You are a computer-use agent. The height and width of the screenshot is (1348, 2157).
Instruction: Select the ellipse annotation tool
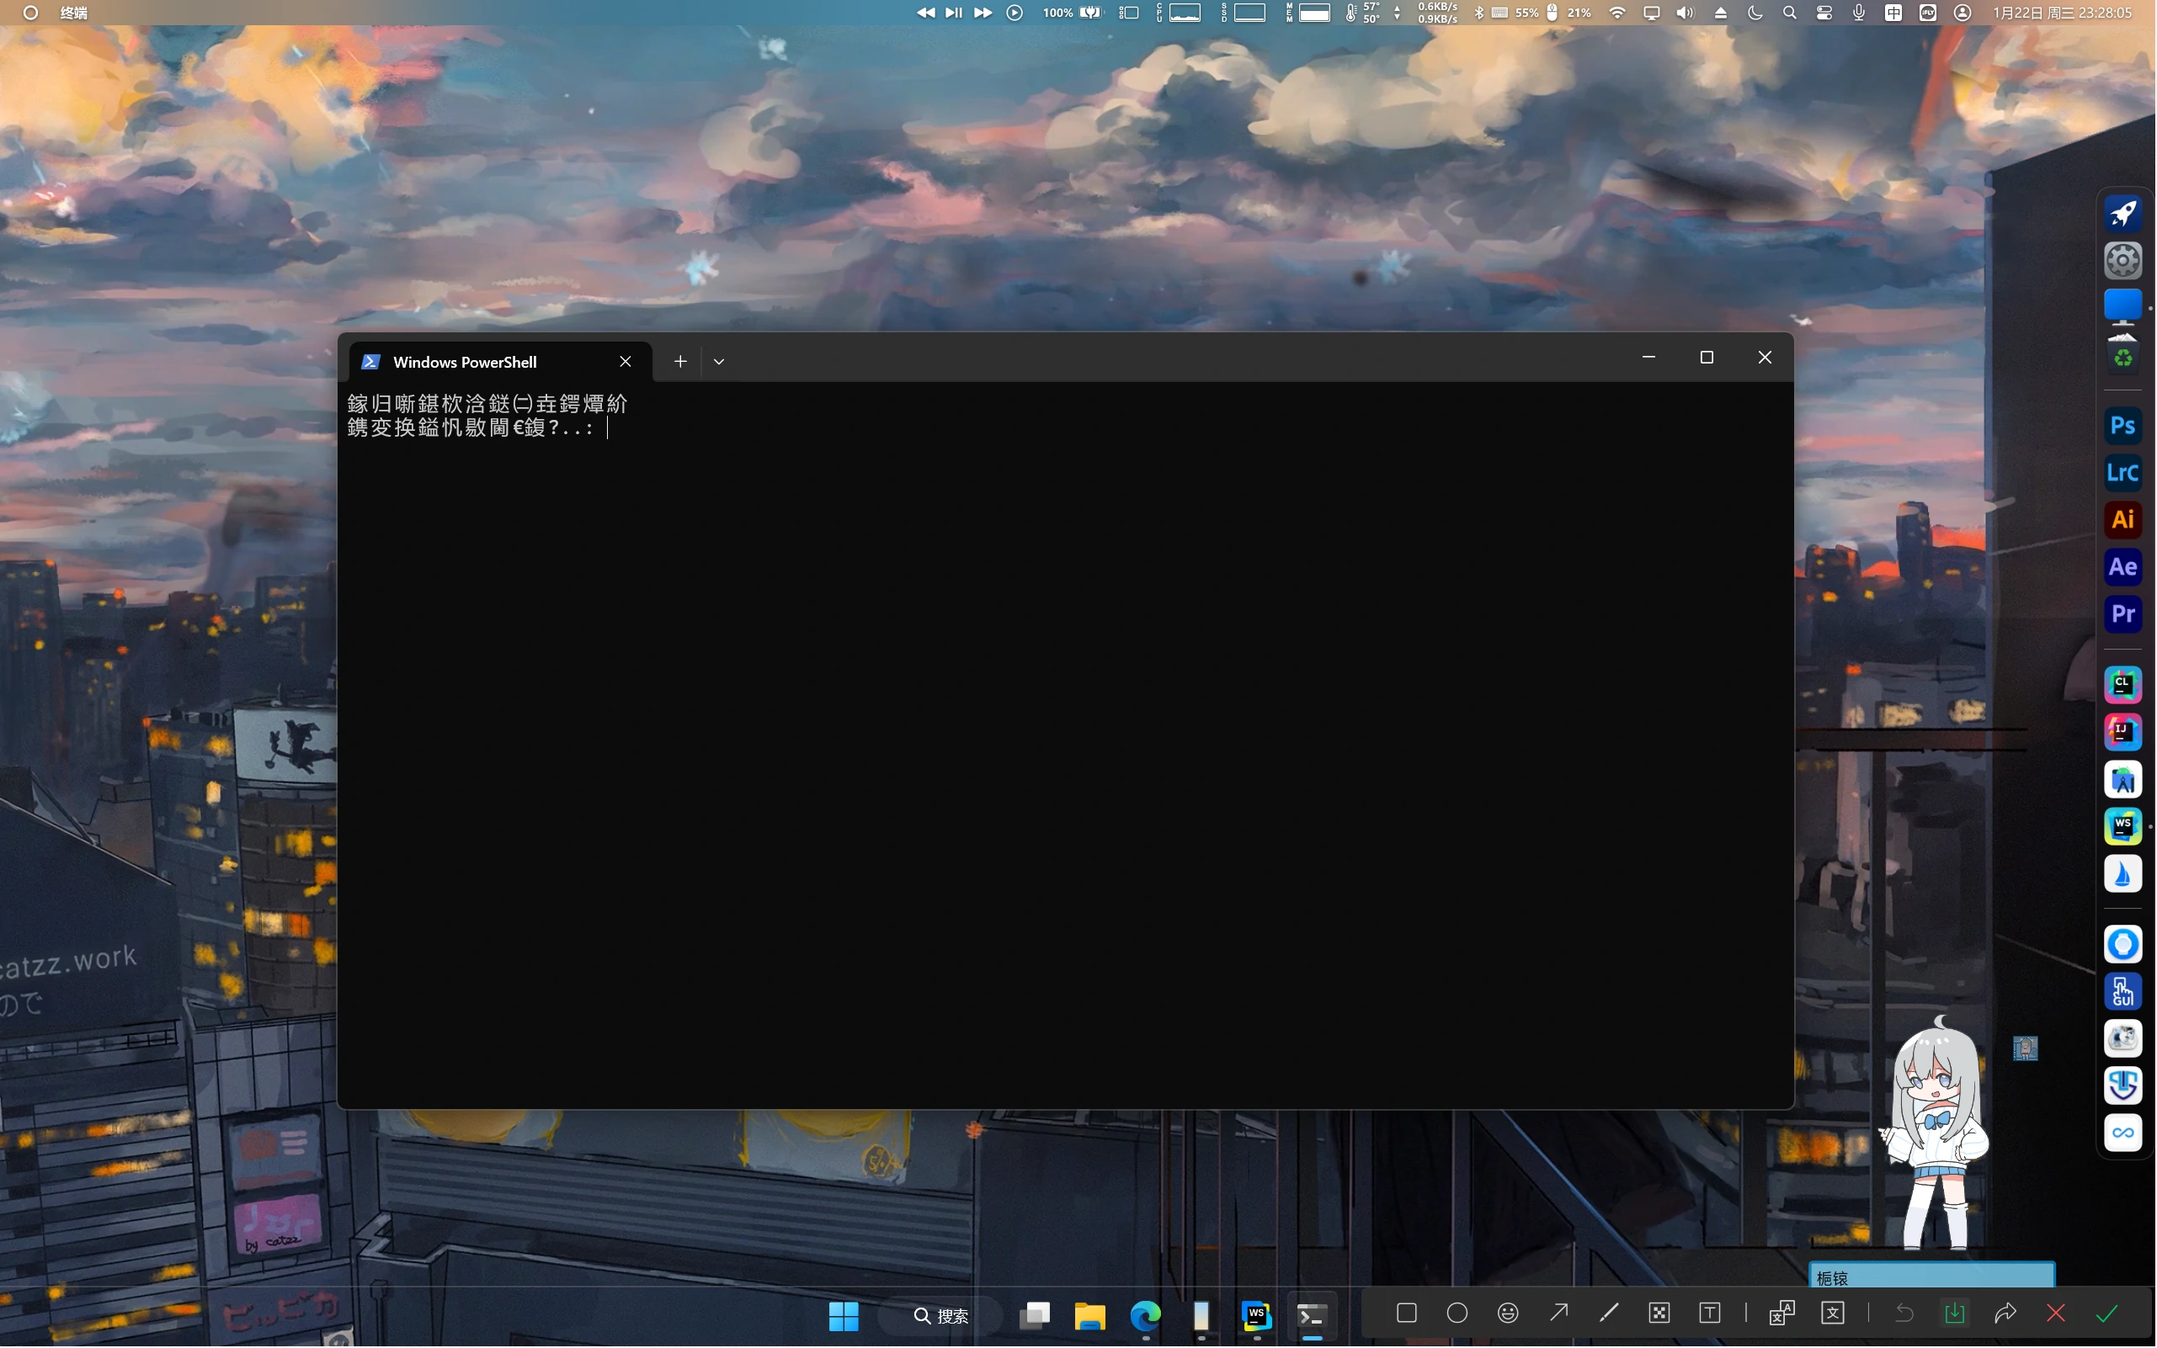pos(1457,1314)
